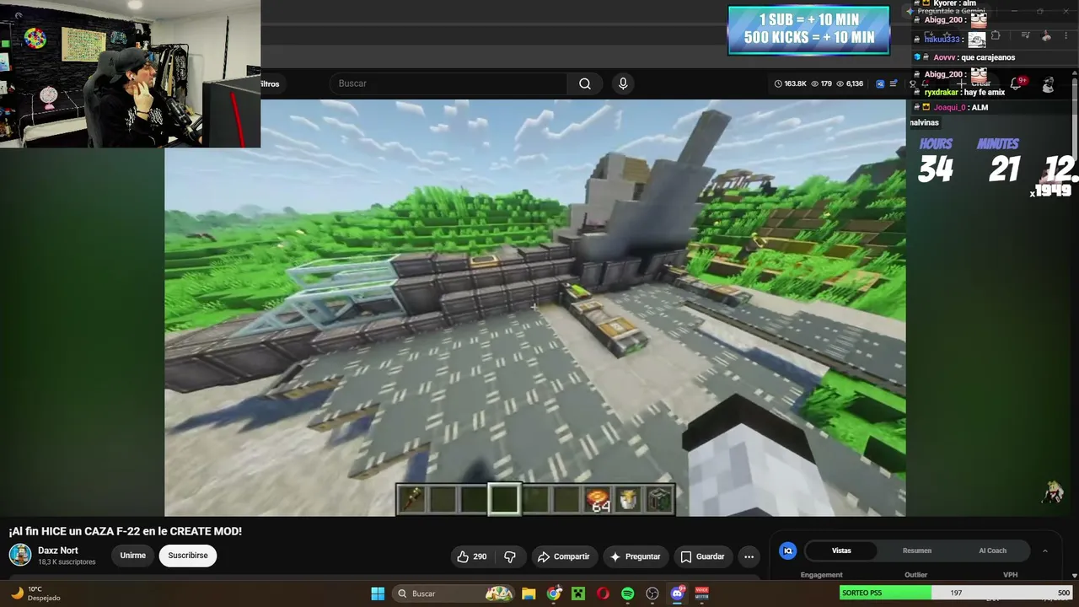Viewport: 1079px width, 607px height.
Task: Open the Windows Start menu
Action: (378, 594)
